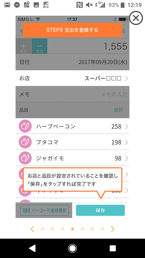Switch to 収入 income mode

tap(23, 47)
